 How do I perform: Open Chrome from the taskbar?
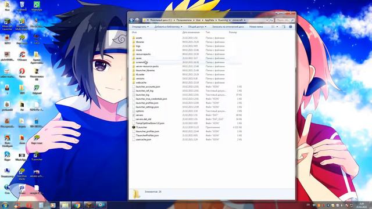click(77, 205)
